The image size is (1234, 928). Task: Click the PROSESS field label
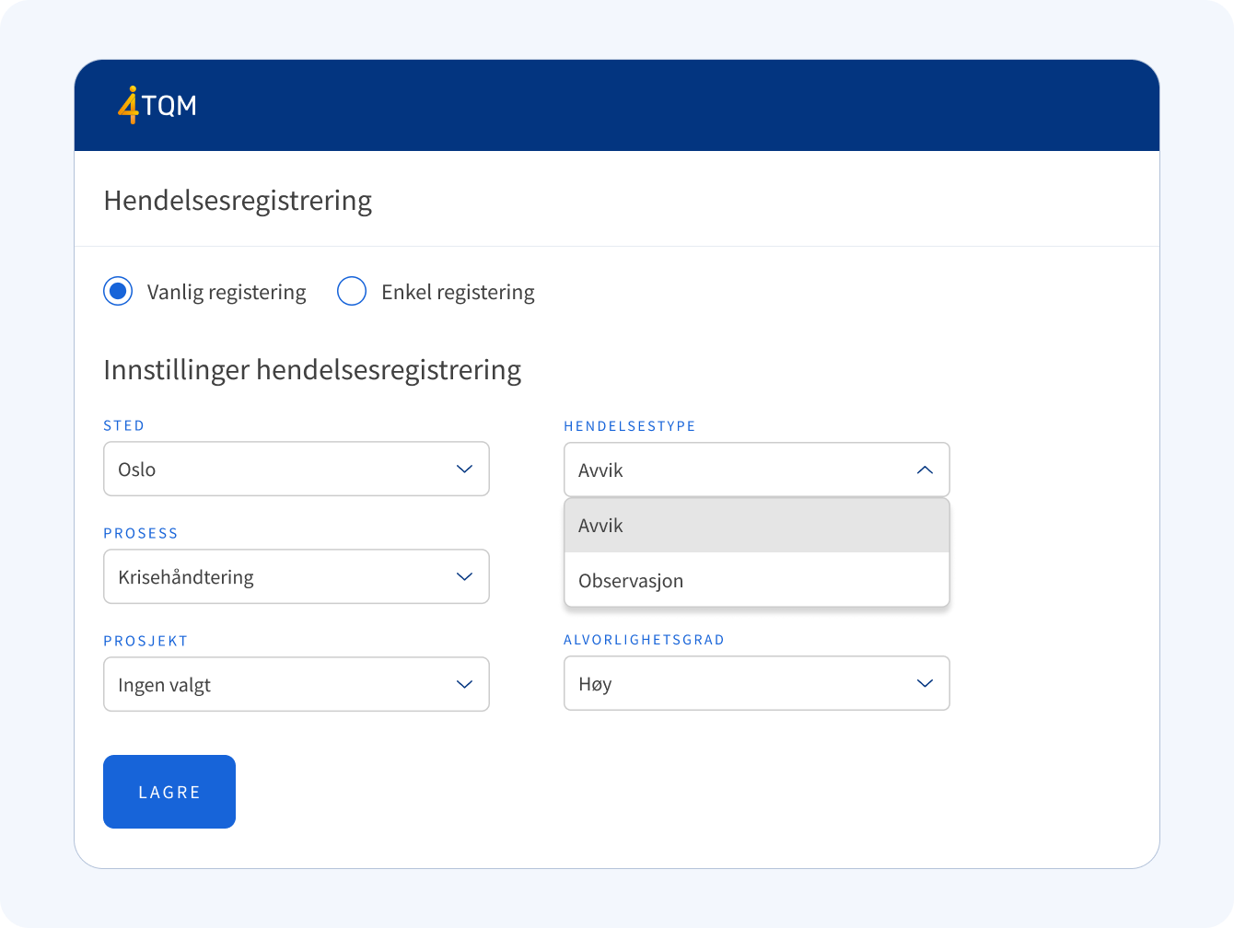[x=141, y=533]
